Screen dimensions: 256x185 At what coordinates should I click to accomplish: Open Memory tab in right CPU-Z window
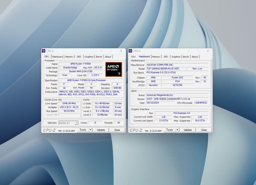(x=156, y=57)
